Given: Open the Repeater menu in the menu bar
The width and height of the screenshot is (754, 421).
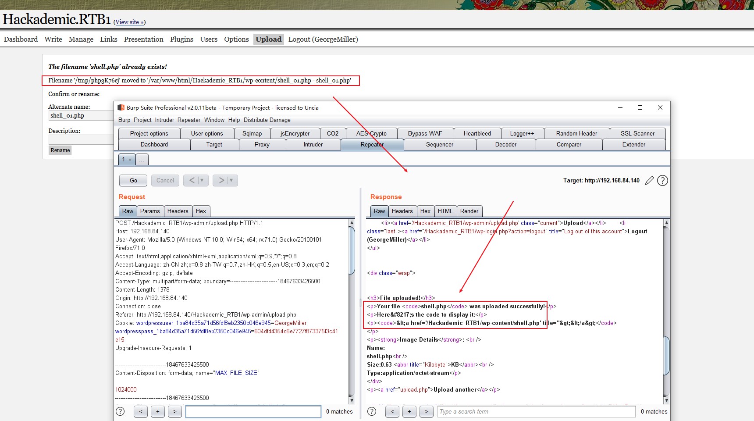Looking at the screenshot, I should (x=189, y=120).
